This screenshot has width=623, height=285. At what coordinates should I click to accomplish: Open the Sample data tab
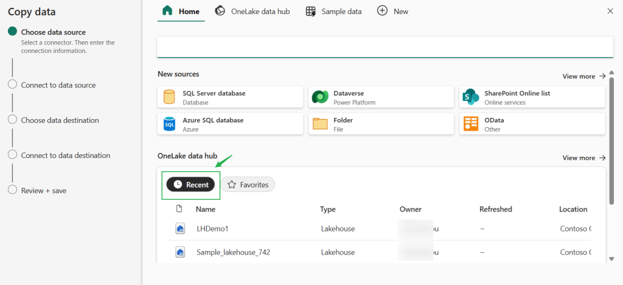click(x=334, y=11)
